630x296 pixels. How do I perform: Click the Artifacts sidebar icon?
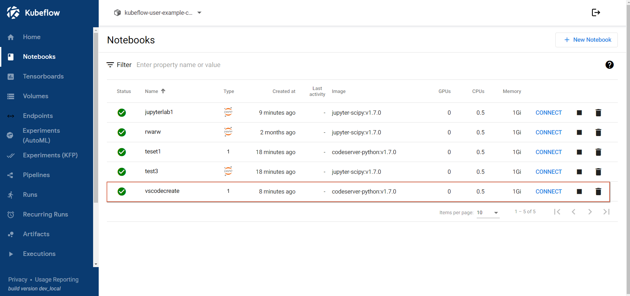(x=11, y=234)
